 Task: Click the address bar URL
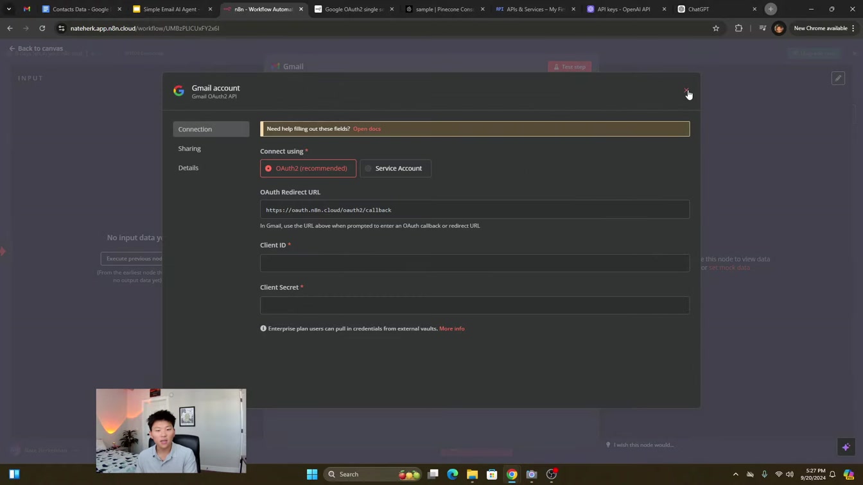[x=145, y=28]
